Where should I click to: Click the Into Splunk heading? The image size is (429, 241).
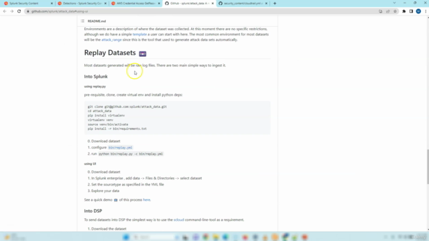point(96,76)
